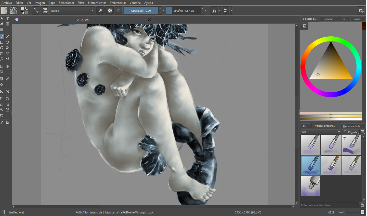The width and height of the screenshot is (367, 216).
Task: Close the 2 - 2.kra document tab
Action: [149, 20]
